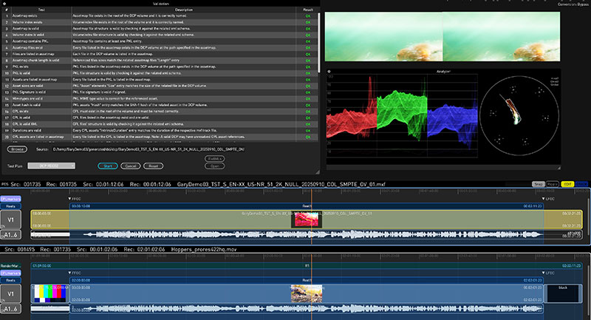Select the black clip in lower timeline
591x320 pixels.
coord(562,293)
